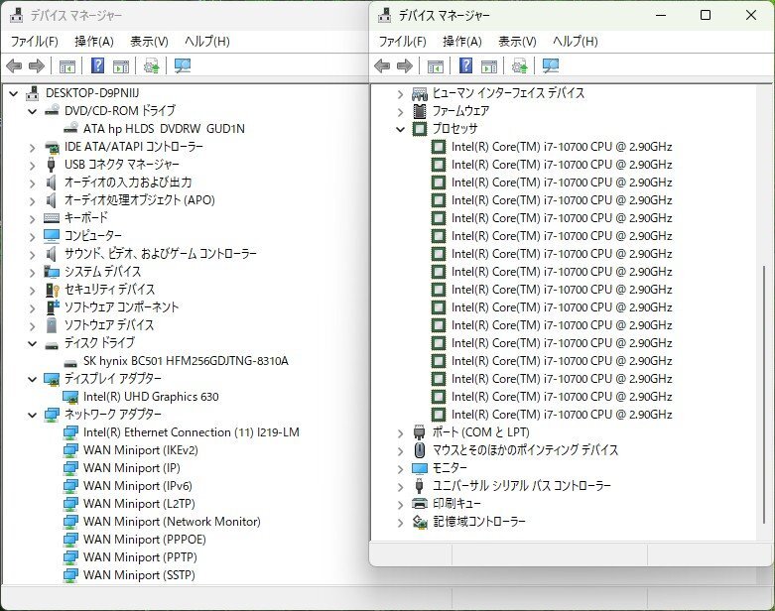Click Back arrow in left window toolbar
Screen dimensions: 775x611
[14, 65]
